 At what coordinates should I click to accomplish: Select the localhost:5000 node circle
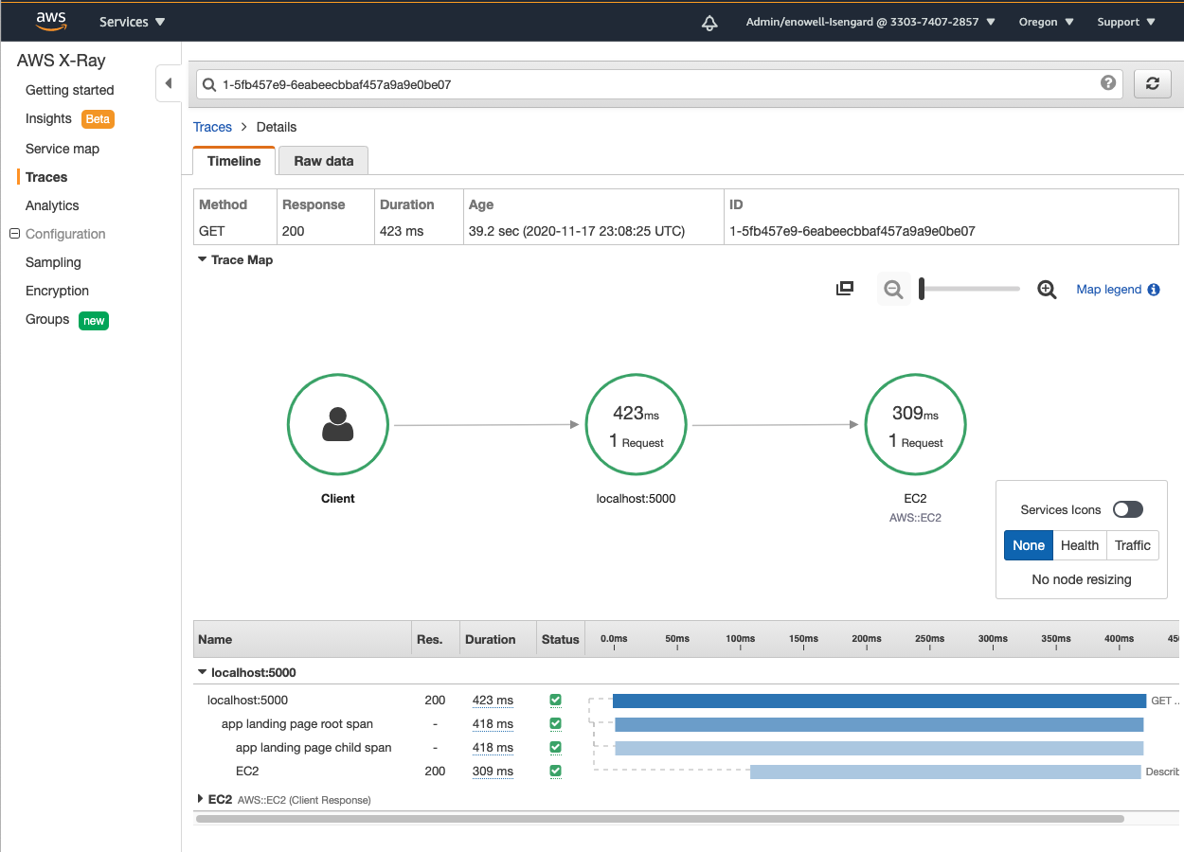(x=636, y=425)
